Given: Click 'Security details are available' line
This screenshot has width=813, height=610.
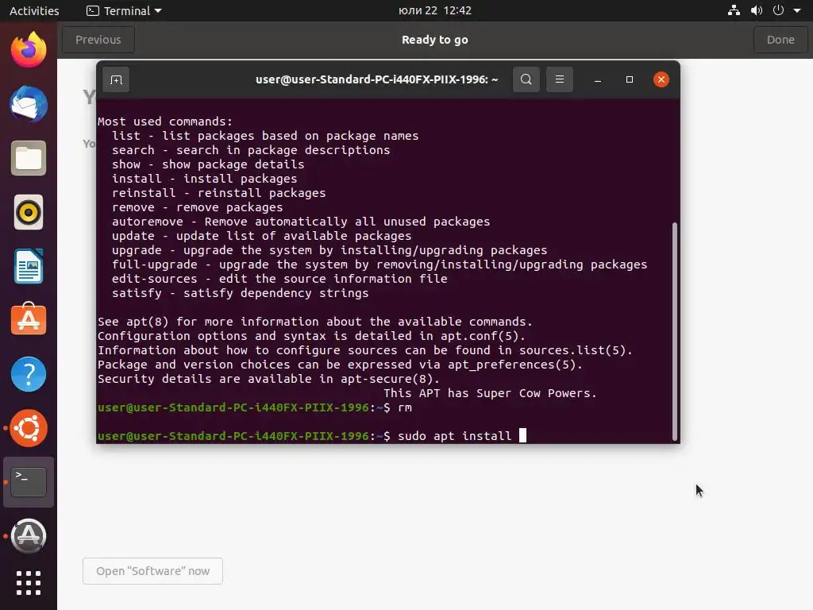Looking at the screenshot, I should (x=268, y=379).
